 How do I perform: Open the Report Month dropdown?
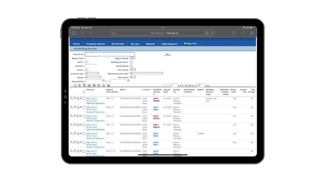click(x=133, y=58)
